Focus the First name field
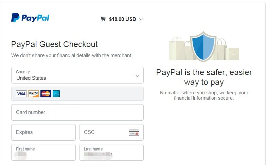267x165 pixels. click(x=43, y=152)
